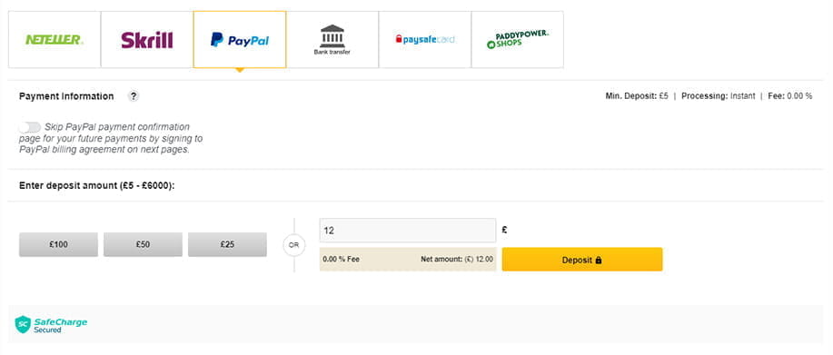Click the Enter deposit amount label
The image size is (833, 355).
coord(96,186)
